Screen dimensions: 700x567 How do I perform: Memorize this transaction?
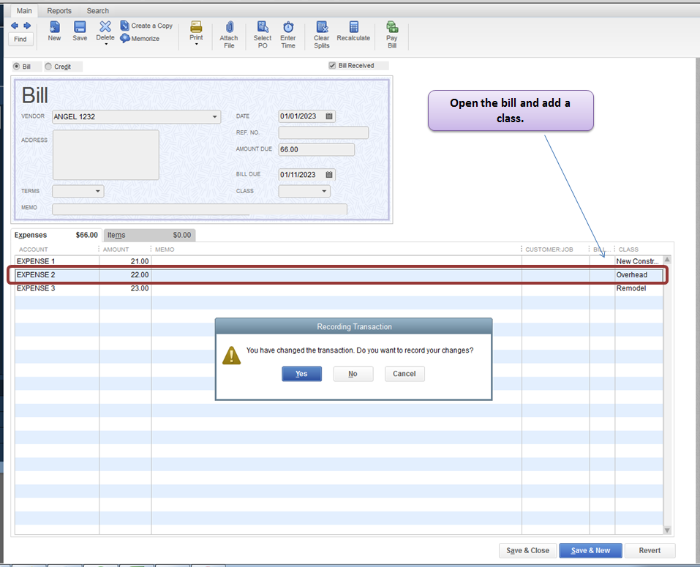pyautogui.click(x=140, y=39)
